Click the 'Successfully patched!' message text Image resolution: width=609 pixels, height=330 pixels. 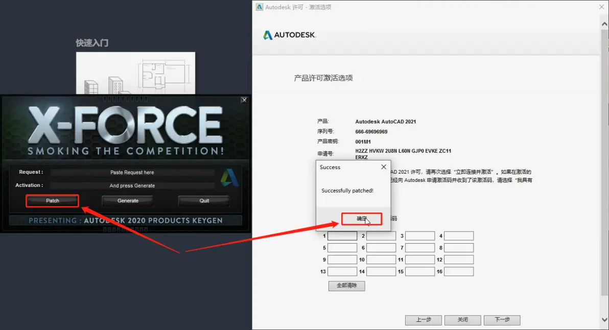point(347,191)
